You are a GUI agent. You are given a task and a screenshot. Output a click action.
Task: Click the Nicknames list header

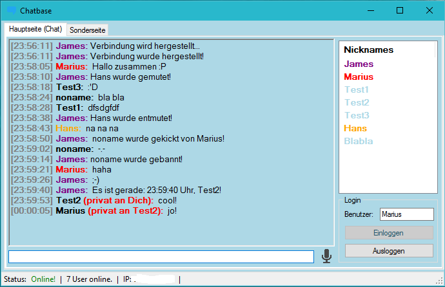point(368,50)
